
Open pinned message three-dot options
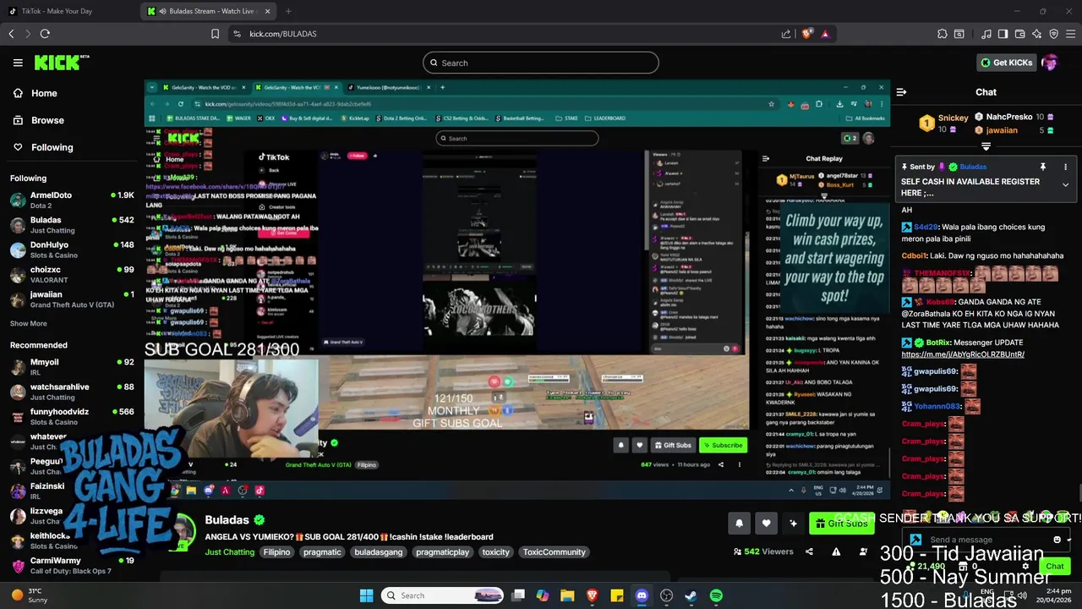(1065, 167)
